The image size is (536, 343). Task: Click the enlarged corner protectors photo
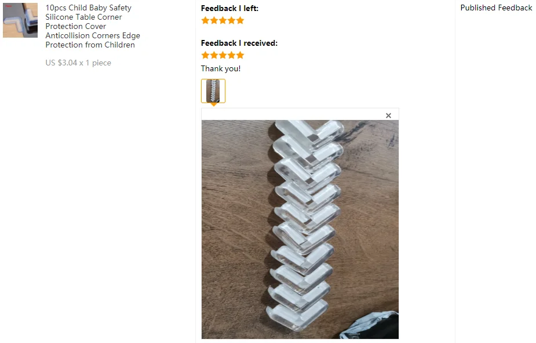[300, 229]
